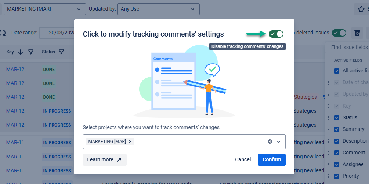
Task: Open the Learn more link
Action: [105, 159]
